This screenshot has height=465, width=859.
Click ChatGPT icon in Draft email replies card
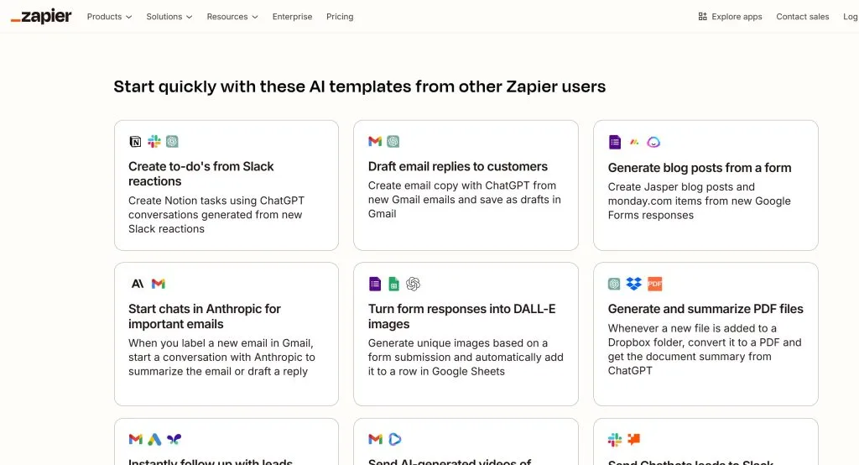click(x=393, y=142)
